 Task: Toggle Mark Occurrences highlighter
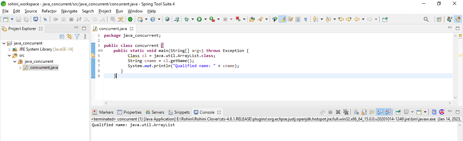[x=282, y=19]
